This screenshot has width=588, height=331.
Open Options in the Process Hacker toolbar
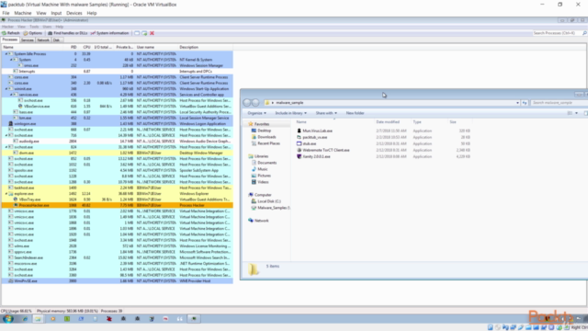pos(33,33)
